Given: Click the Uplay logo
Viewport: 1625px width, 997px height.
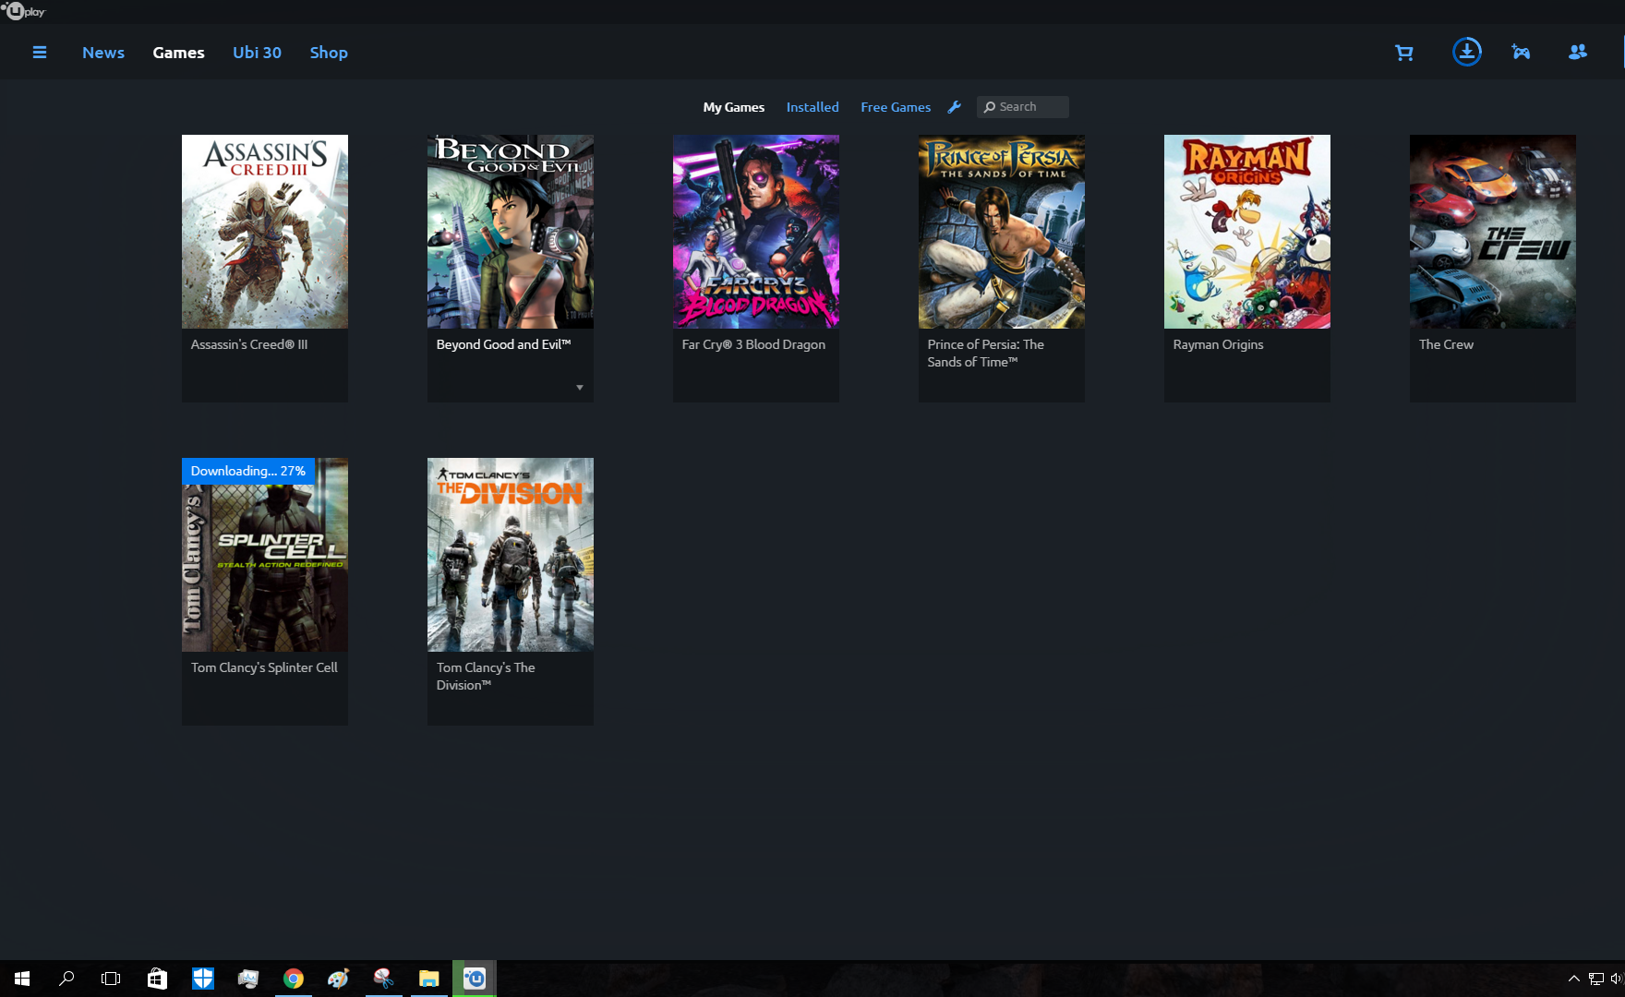Looking at the screenshot, I should (x=24, y=11).
